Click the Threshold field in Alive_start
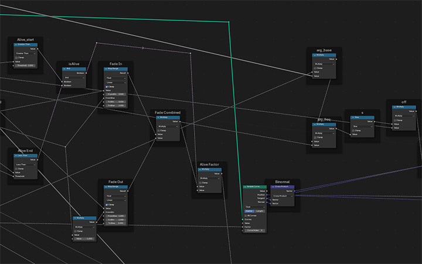 [25, 66]
